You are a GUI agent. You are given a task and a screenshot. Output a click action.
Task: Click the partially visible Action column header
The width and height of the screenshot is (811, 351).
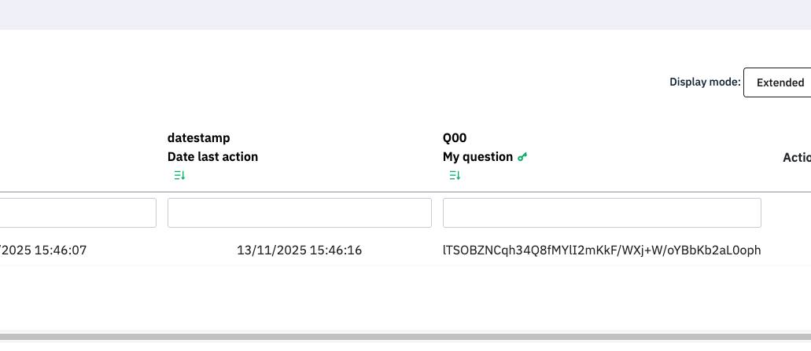(x=796, y=158)
